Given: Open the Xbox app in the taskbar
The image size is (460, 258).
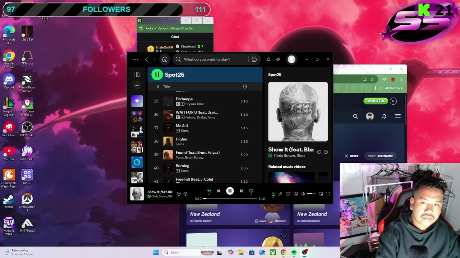Looking at the screenshot, I should (273, 252).
